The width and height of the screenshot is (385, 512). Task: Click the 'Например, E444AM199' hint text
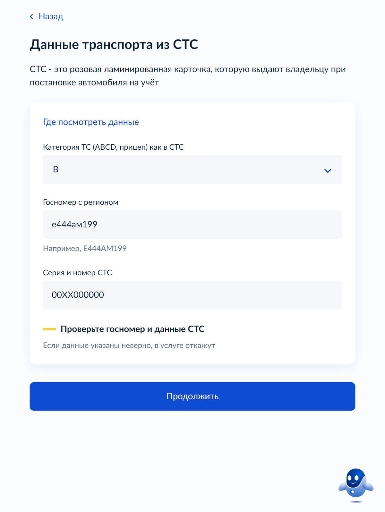[x=85, y=248]
